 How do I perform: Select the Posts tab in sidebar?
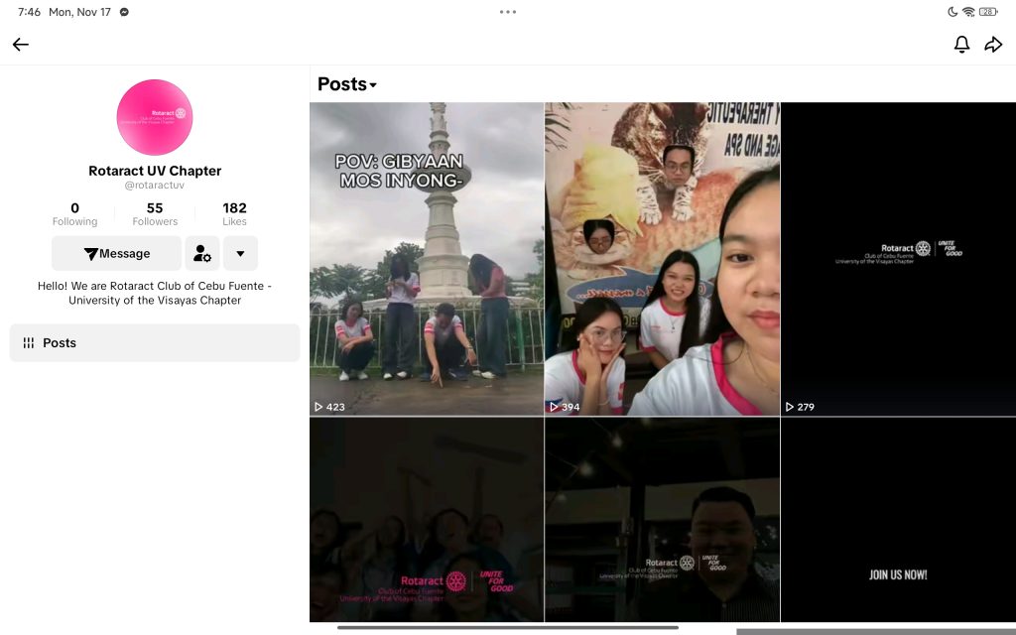pos(155,342)
